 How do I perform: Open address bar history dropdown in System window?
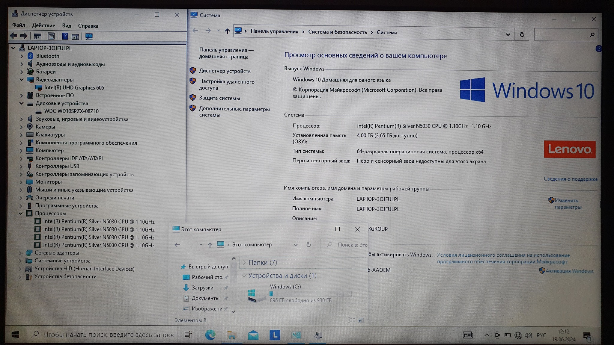[508, 34]
